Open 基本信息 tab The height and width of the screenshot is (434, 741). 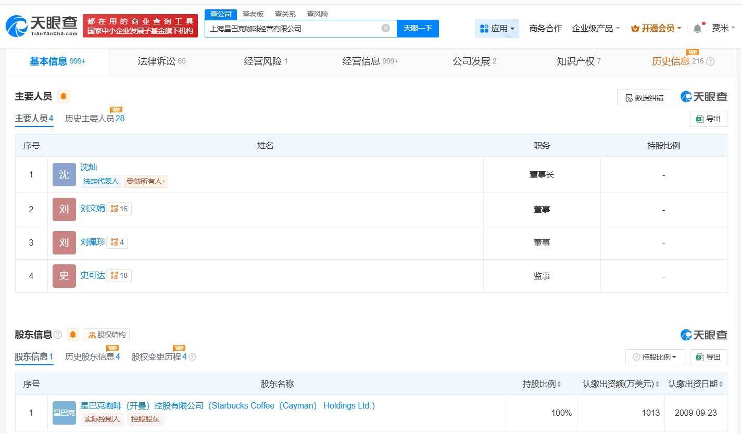point(57,61)
